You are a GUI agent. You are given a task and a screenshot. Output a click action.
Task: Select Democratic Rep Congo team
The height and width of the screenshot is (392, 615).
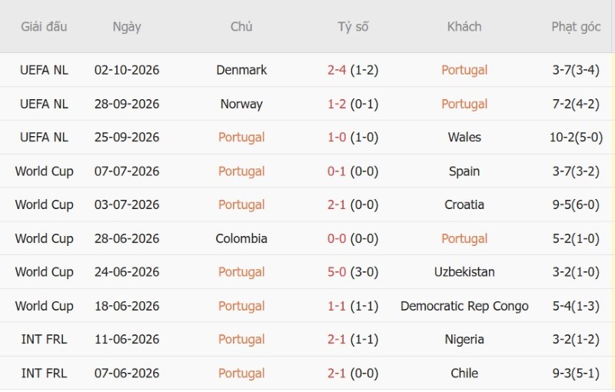pos(464,306)
